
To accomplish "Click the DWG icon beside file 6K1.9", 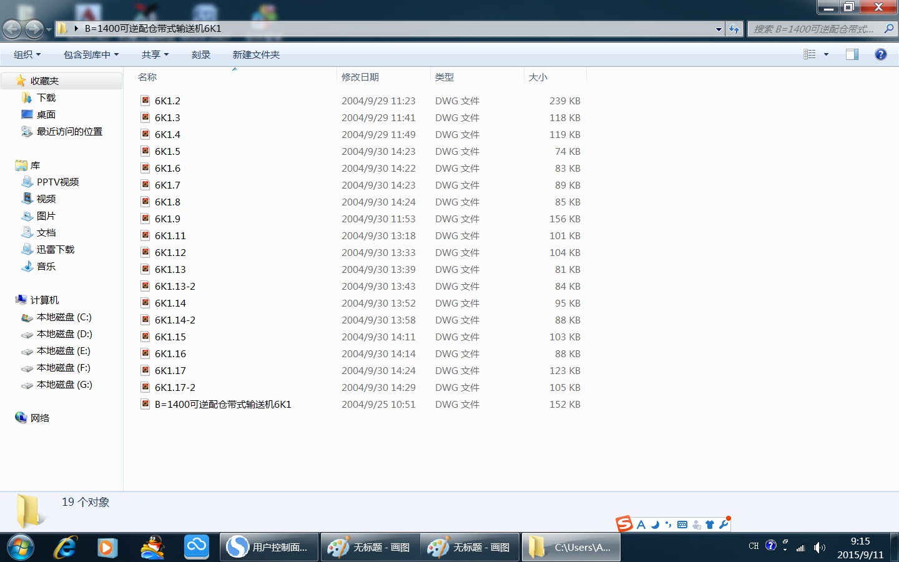I will 145,219.
